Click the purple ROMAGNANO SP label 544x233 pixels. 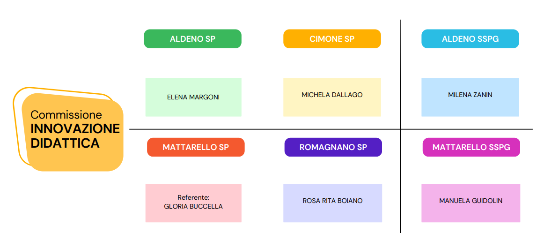333,147
